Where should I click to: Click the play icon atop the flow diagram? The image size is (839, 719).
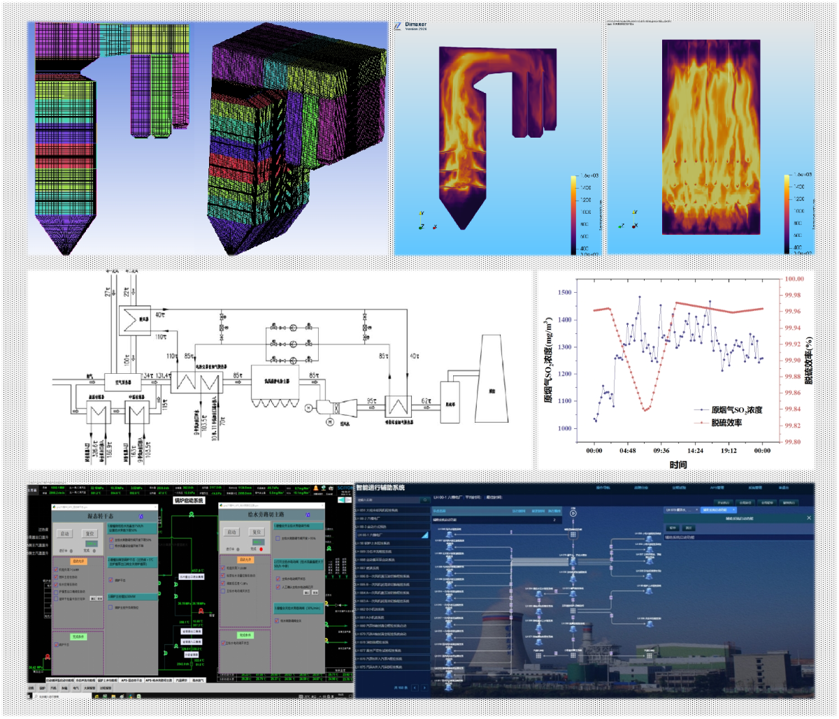coord(573,512)
